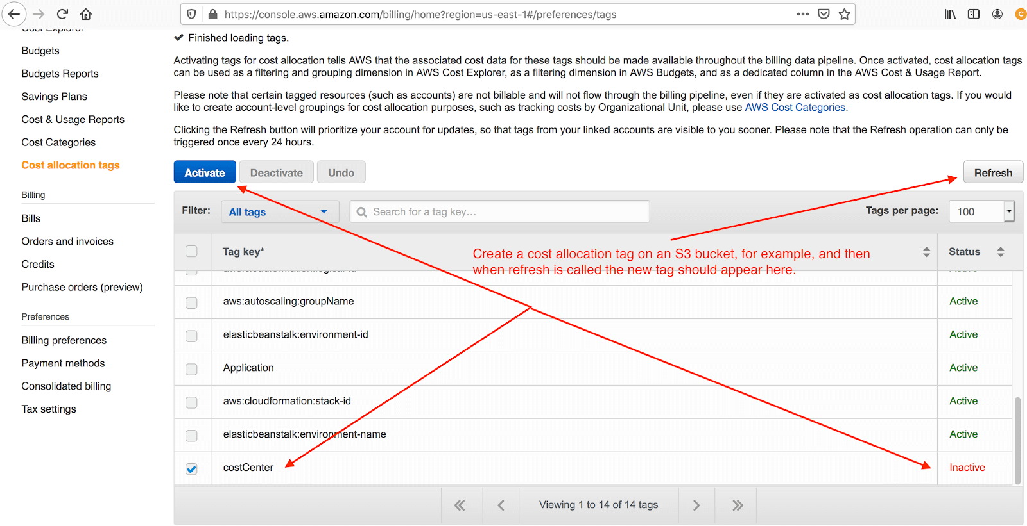The image size is (1027, 526).
Task: Go to the next page of tags
Action: [x=696, y=505]
